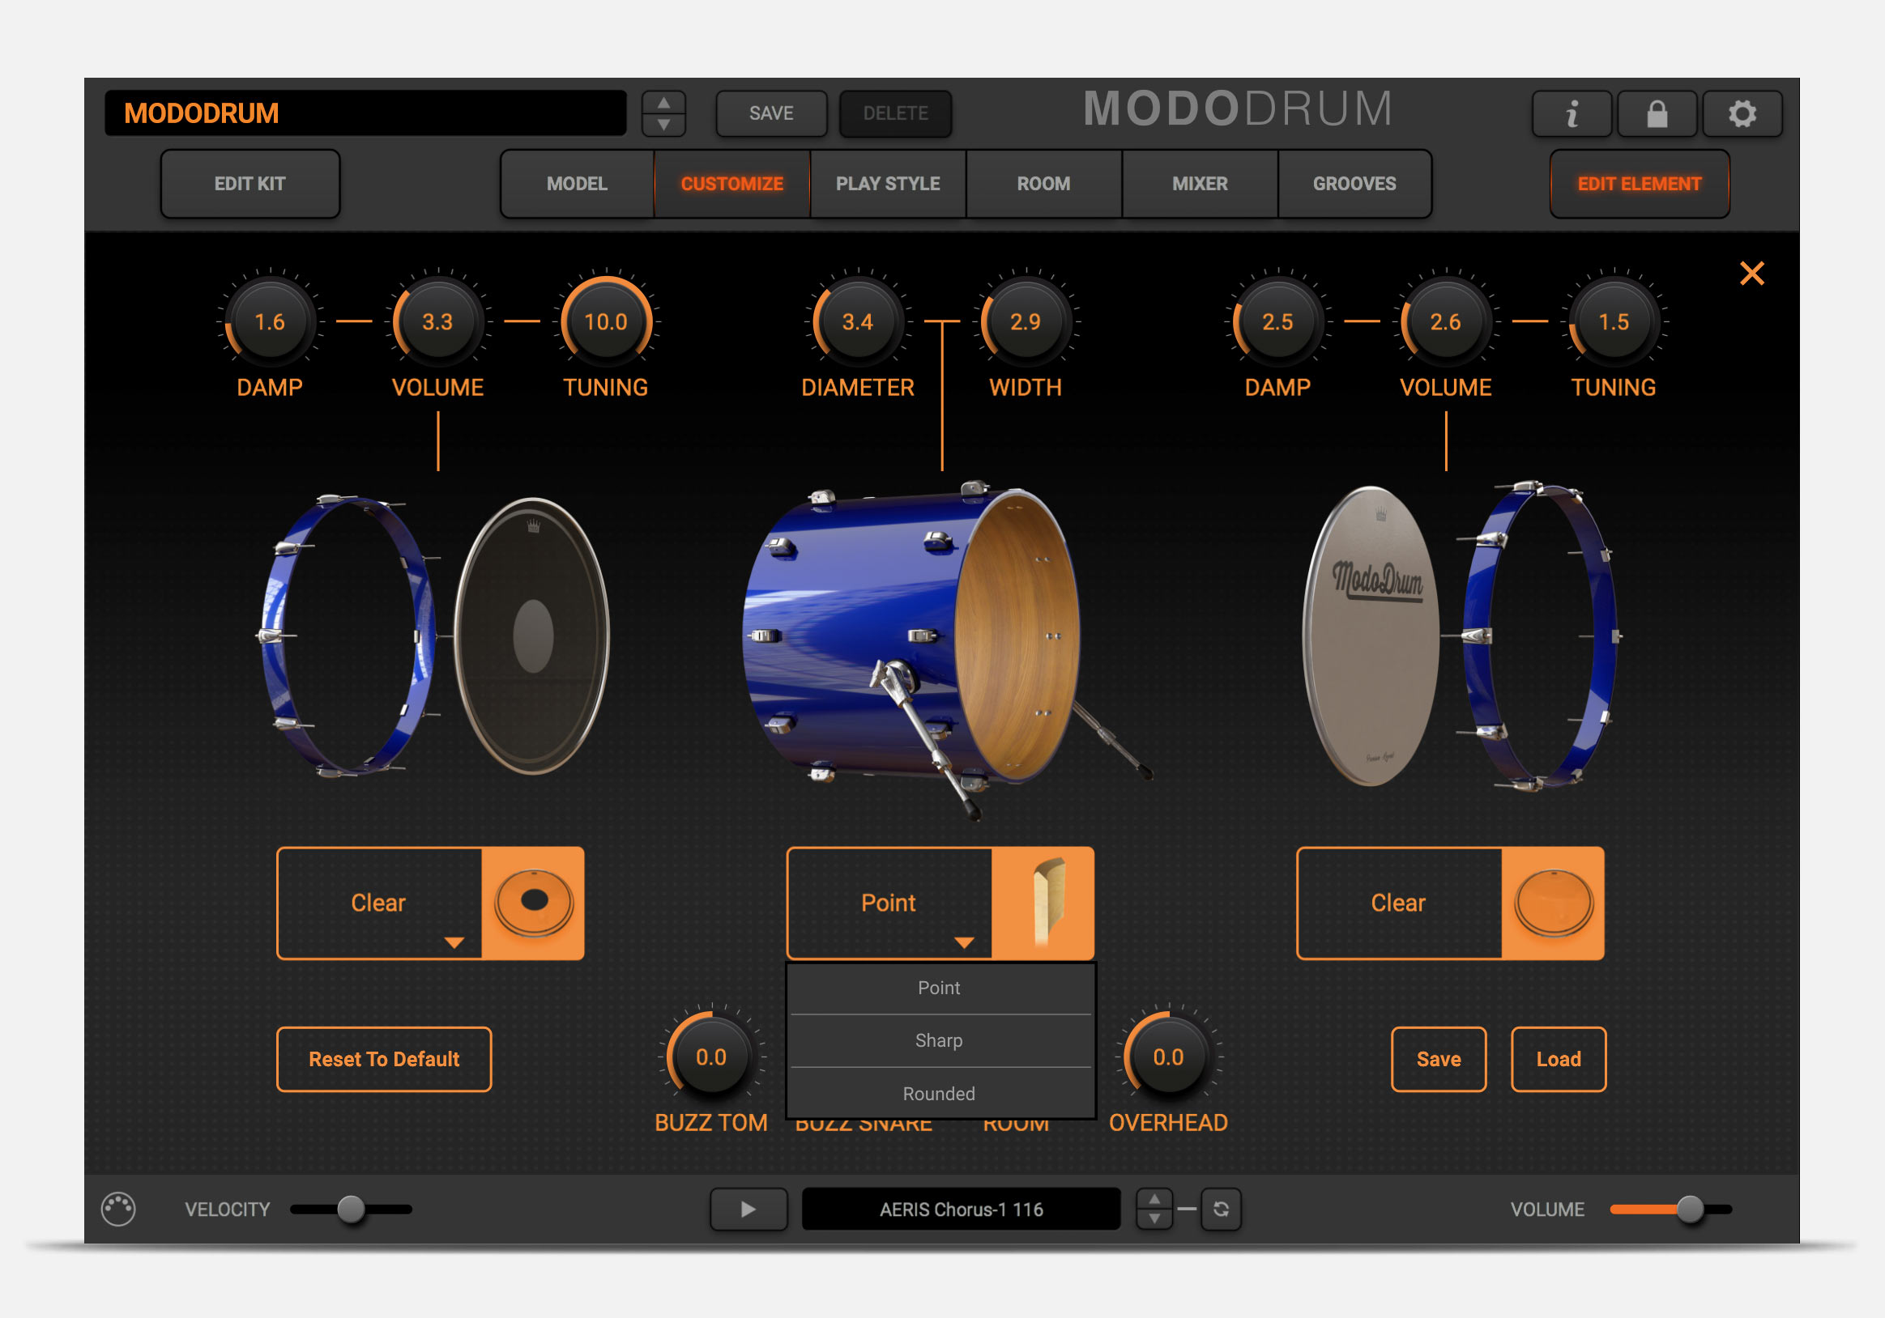Click the groove refresh loop icon
The width and height of the screenshot is (1885, 1318).
click(x=1220, y=1209)
